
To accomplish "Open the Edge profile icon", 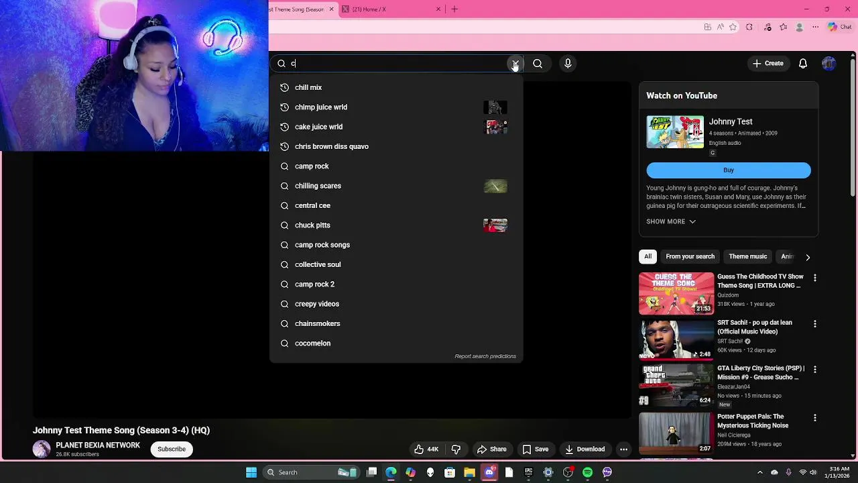I will point(799,27).
